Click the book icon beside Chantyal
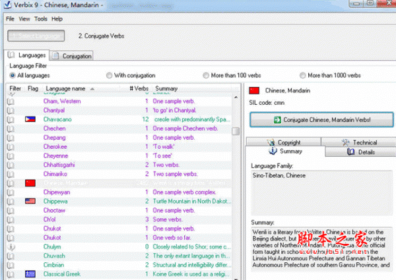Screen dimensions: 396x280 click(x=11, y=111)
